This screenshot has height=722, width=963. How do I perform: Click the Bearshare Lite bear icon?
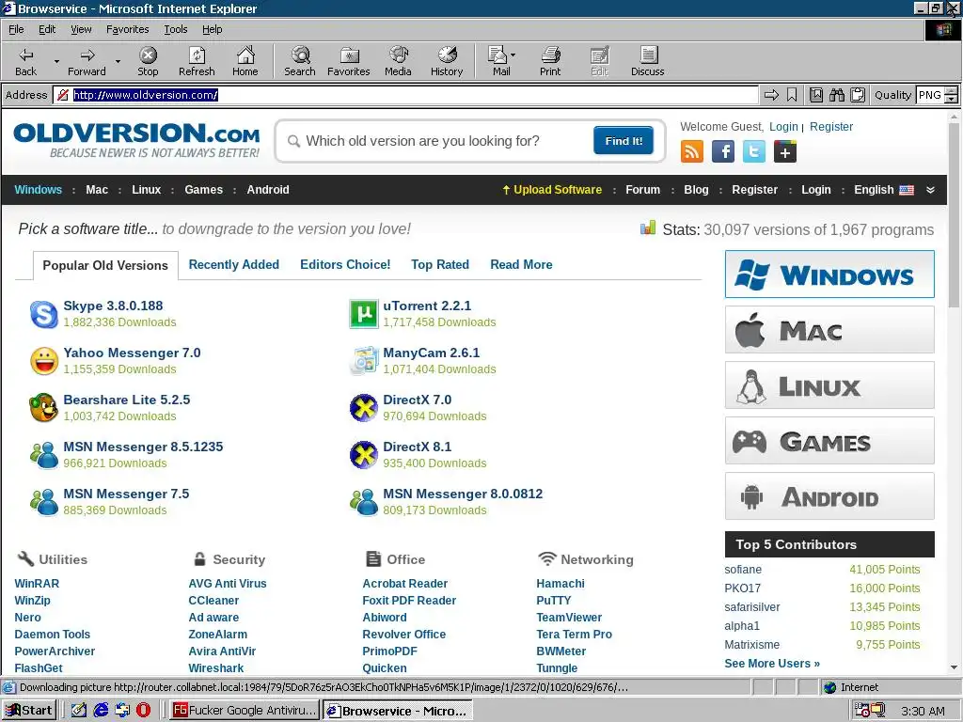point(44,408)
